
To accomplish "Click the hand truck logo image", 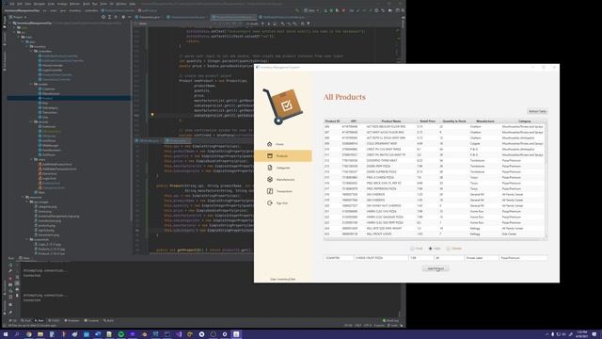I will (x=282, y=106).
